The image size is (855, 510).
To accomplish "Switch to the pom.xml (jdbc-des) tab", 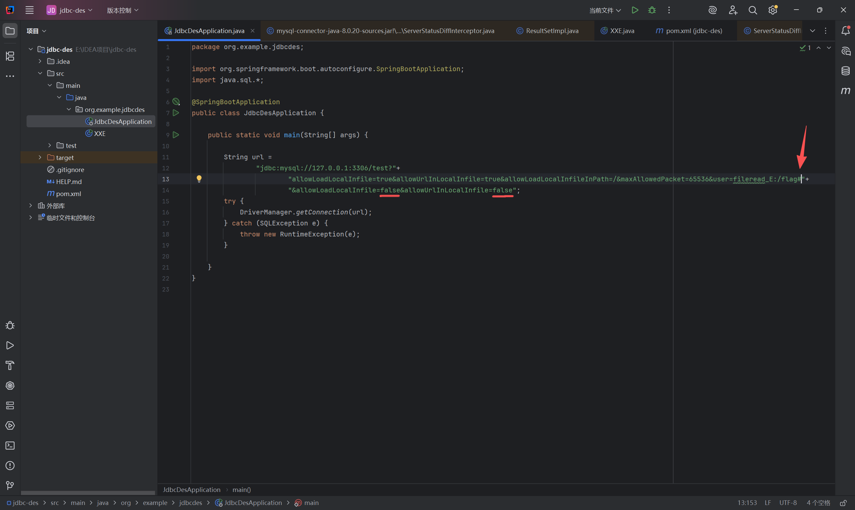I will point(693,31).
